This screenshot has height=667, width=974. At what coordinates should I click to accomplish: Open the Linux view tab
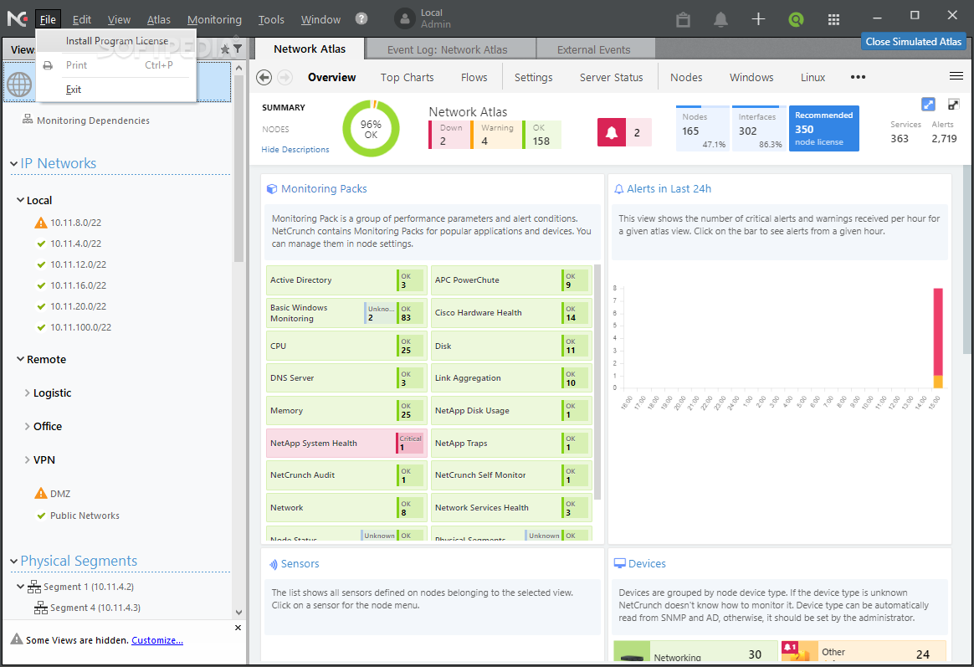(x=813, y=77)
